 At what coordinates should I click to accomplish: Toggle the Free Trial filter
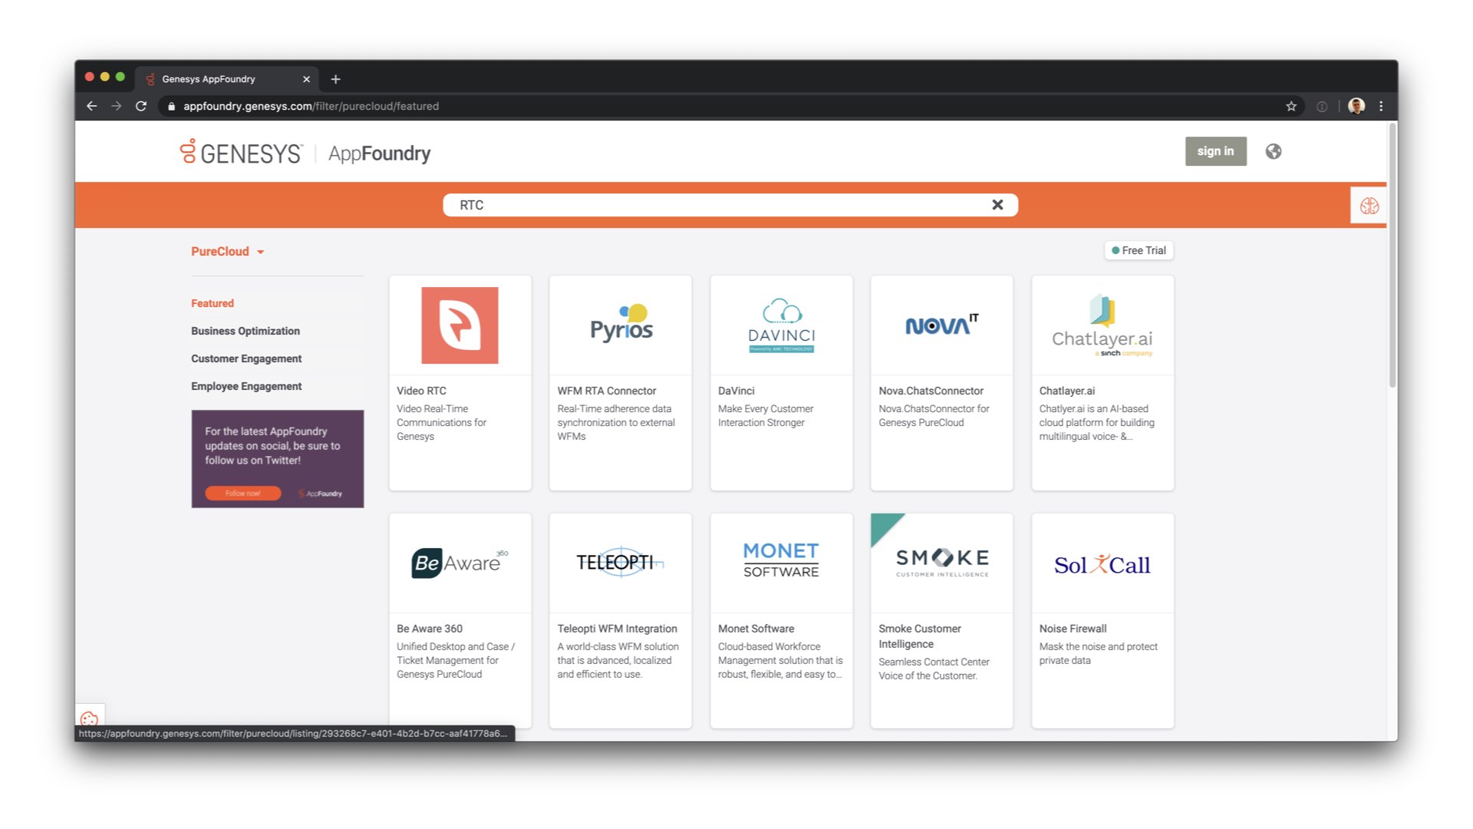click(x=1139, y=250)
